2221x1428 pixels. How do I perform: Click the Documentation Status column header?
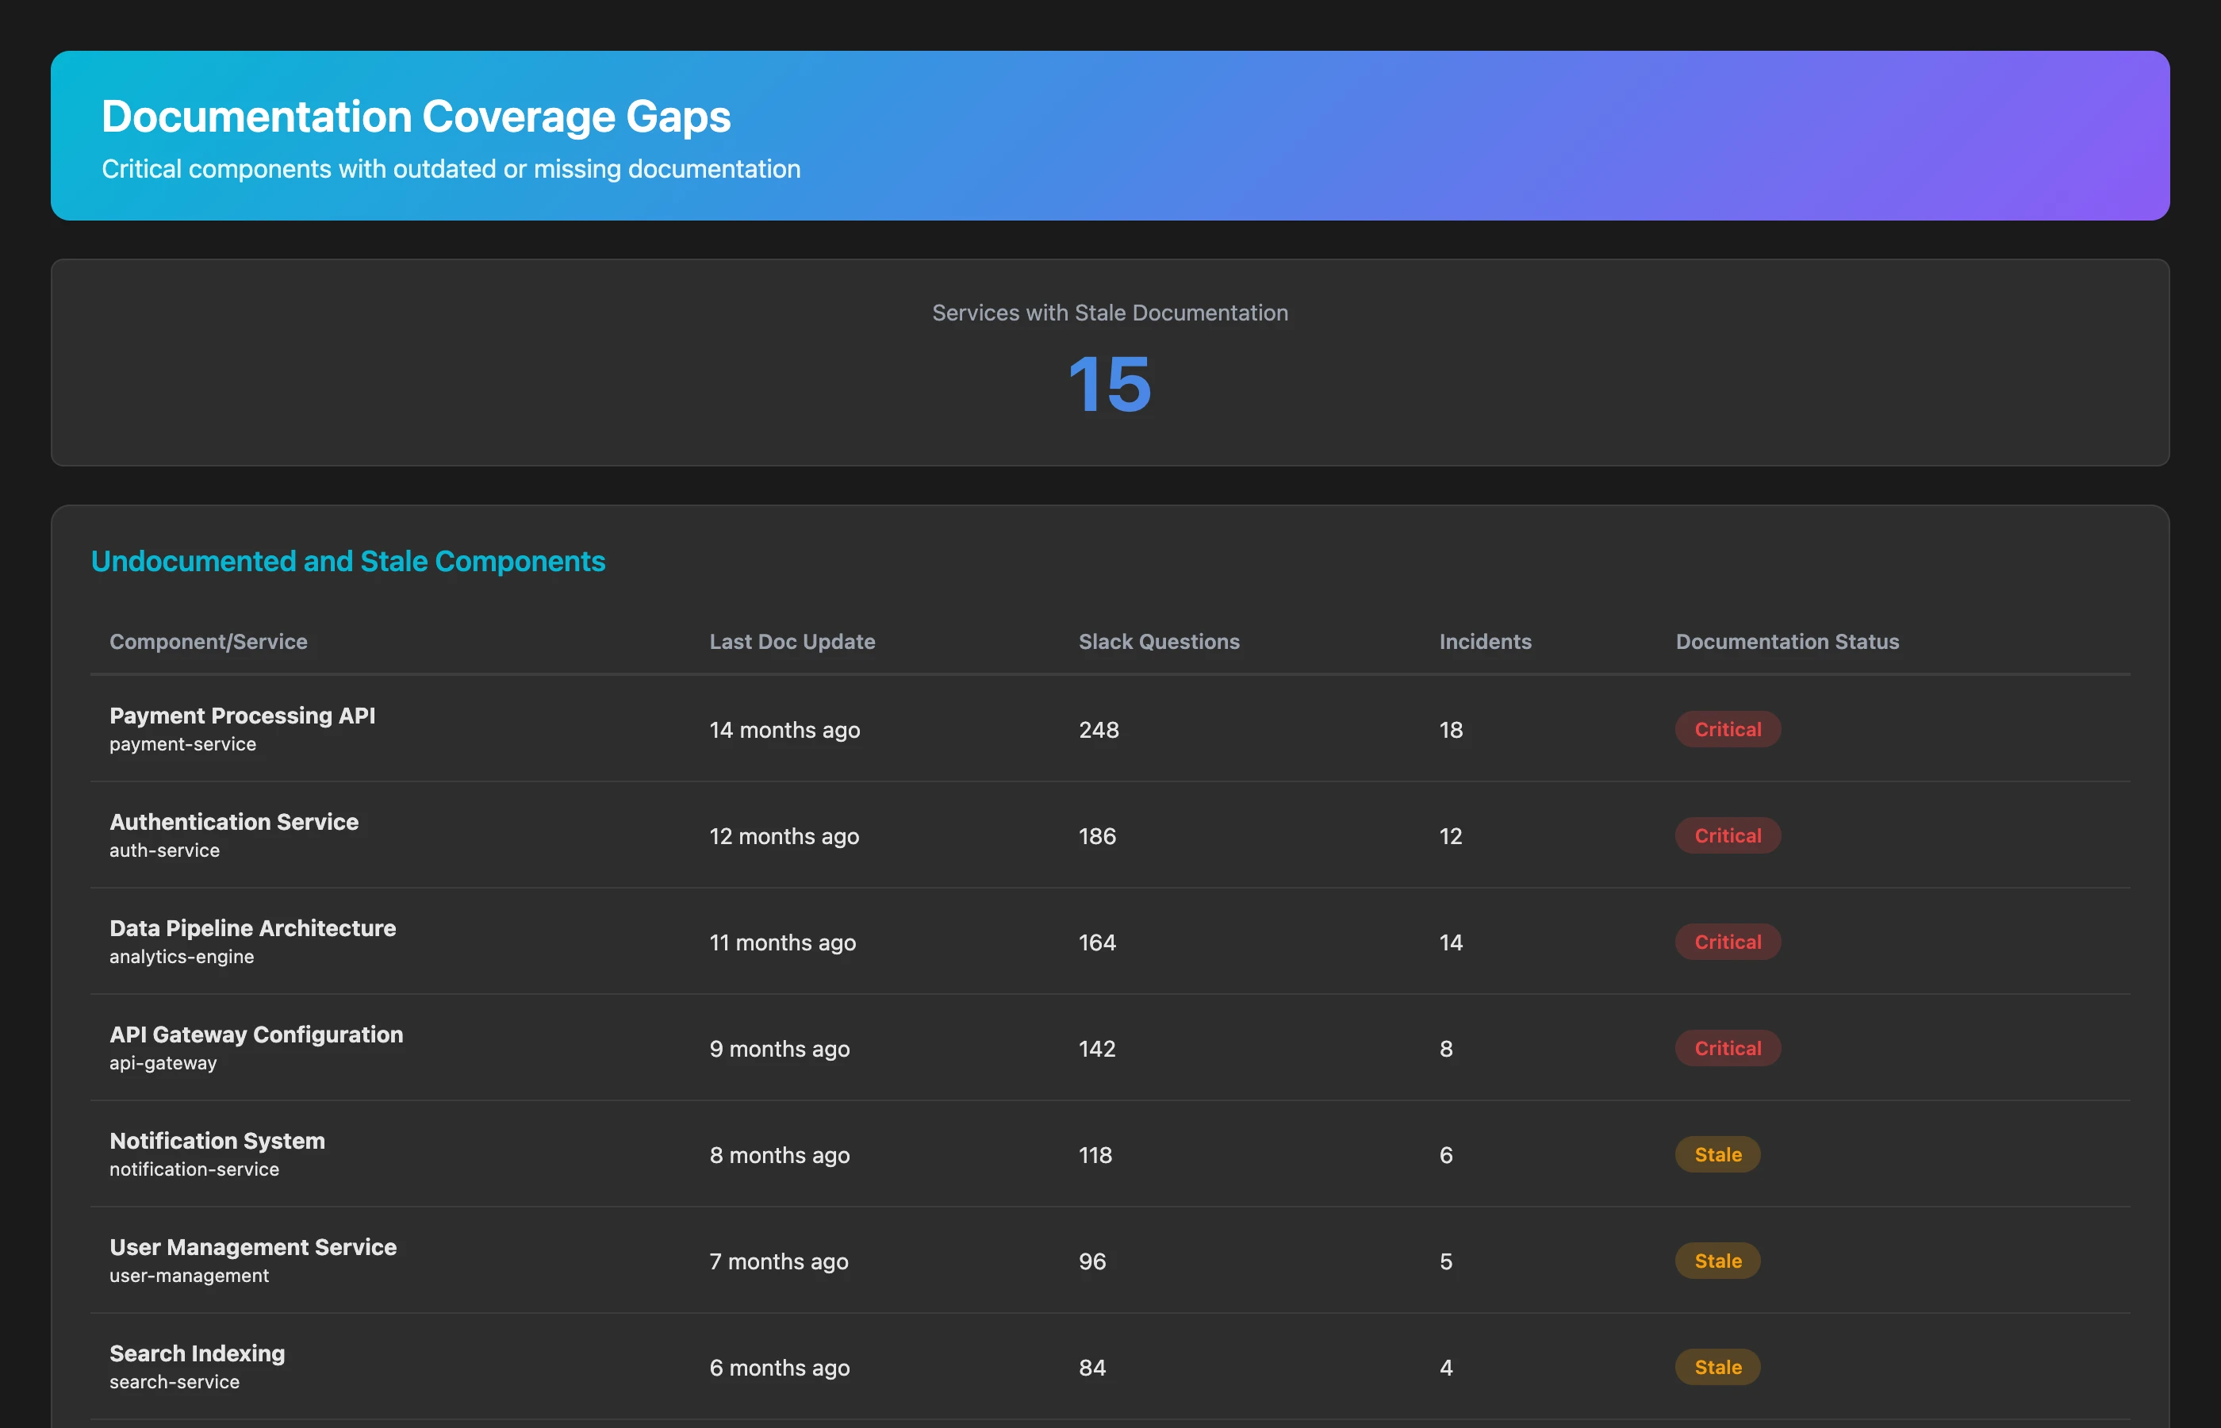pos(1787,642)
